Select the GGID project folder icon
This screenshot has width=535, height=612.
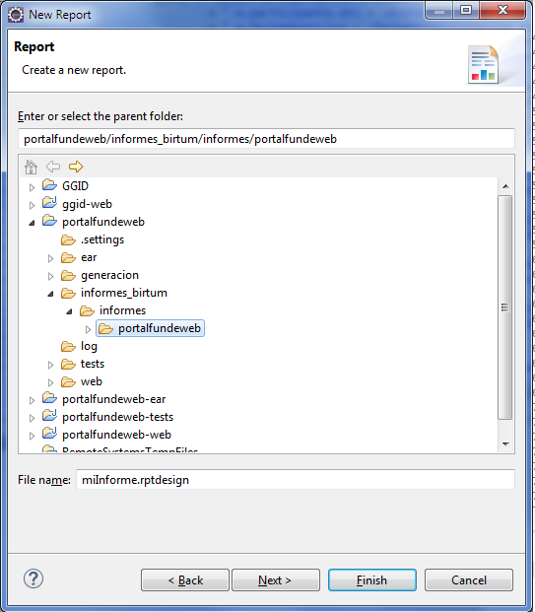pos(49,185)
